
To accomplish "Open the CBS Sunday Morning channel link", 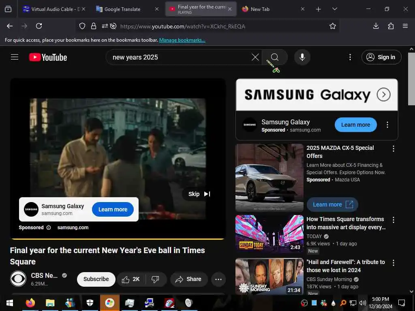I will 329,279.
